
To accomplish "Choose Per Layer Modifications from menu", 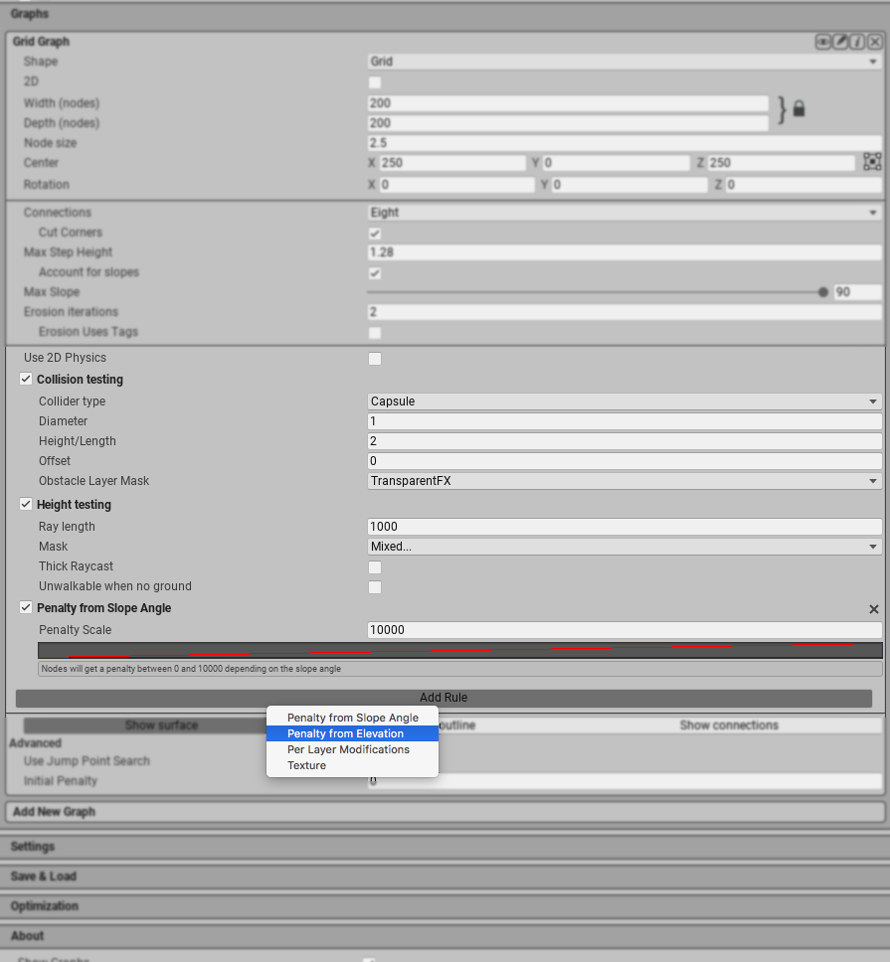I will [x=348, y=749].
